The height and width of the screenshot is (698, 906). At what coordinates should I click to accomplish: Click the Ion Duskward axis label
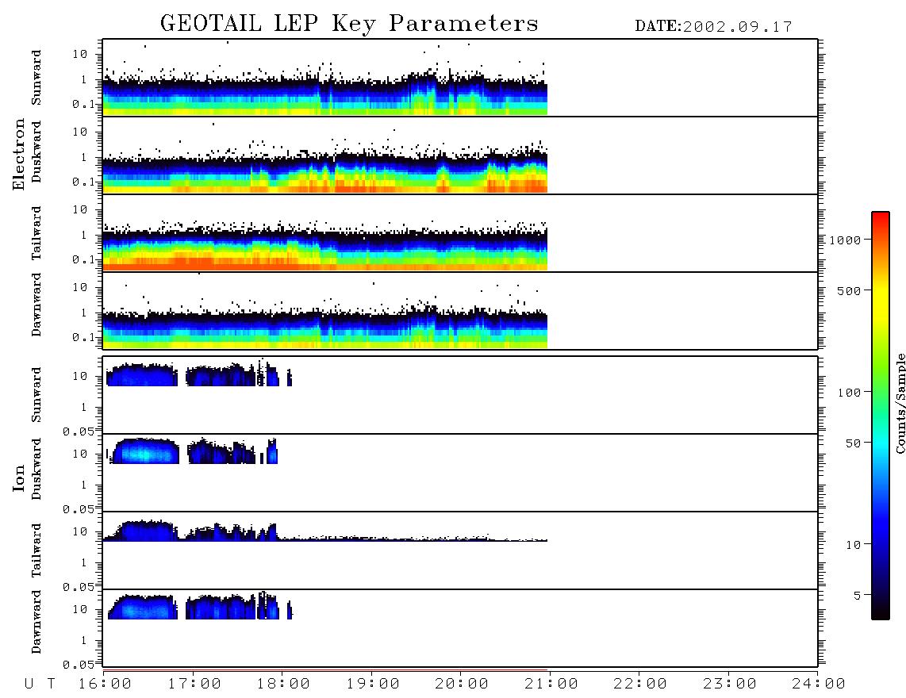pyautogui.click(x=36, y=469)
